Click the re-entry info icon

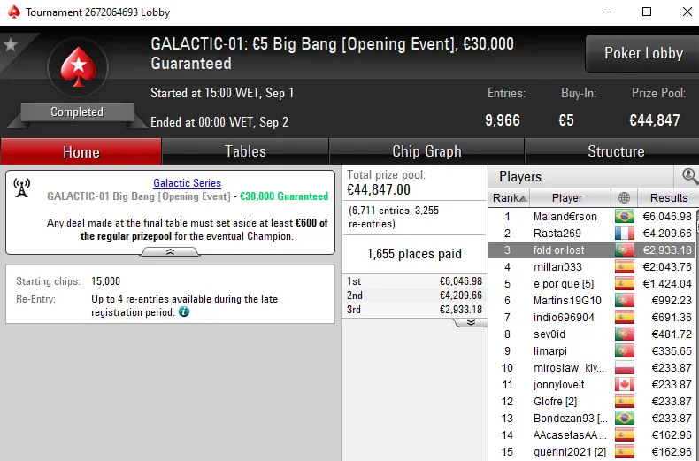point(183,312)
